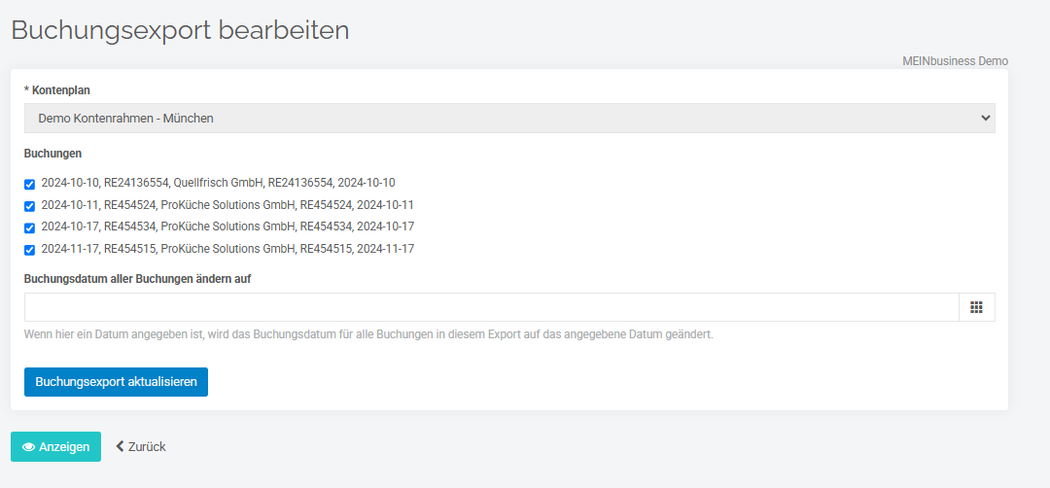Click the Quellfrisch GmbH booking label text
This screenshot has height=488, width=1050.
219,182
